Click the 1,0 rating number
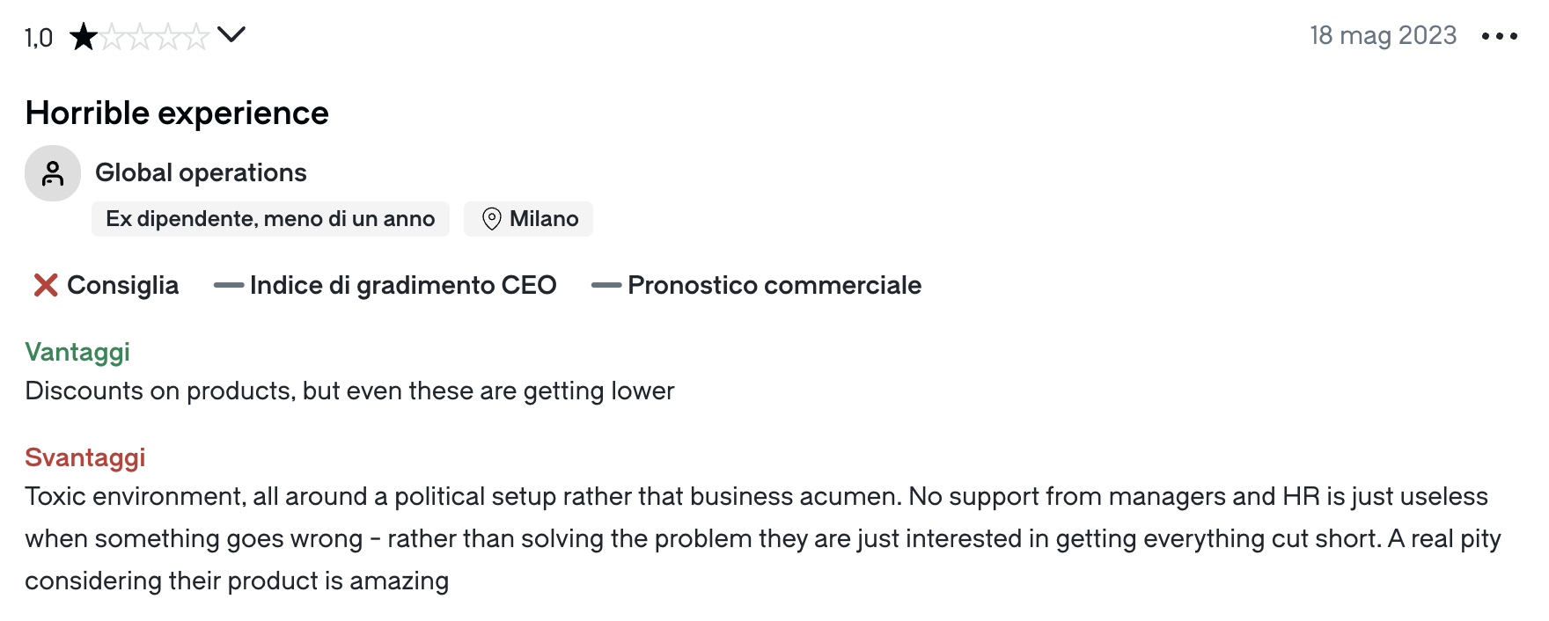1549x621 pixels. 39,38
